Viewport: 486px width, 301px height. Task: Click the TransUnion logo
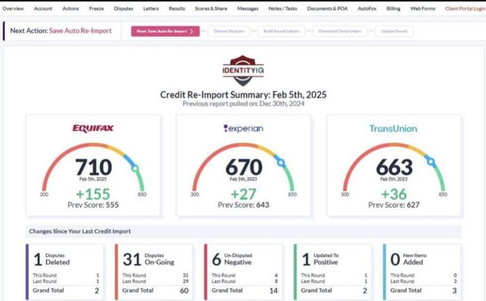(x=394, y=128)
